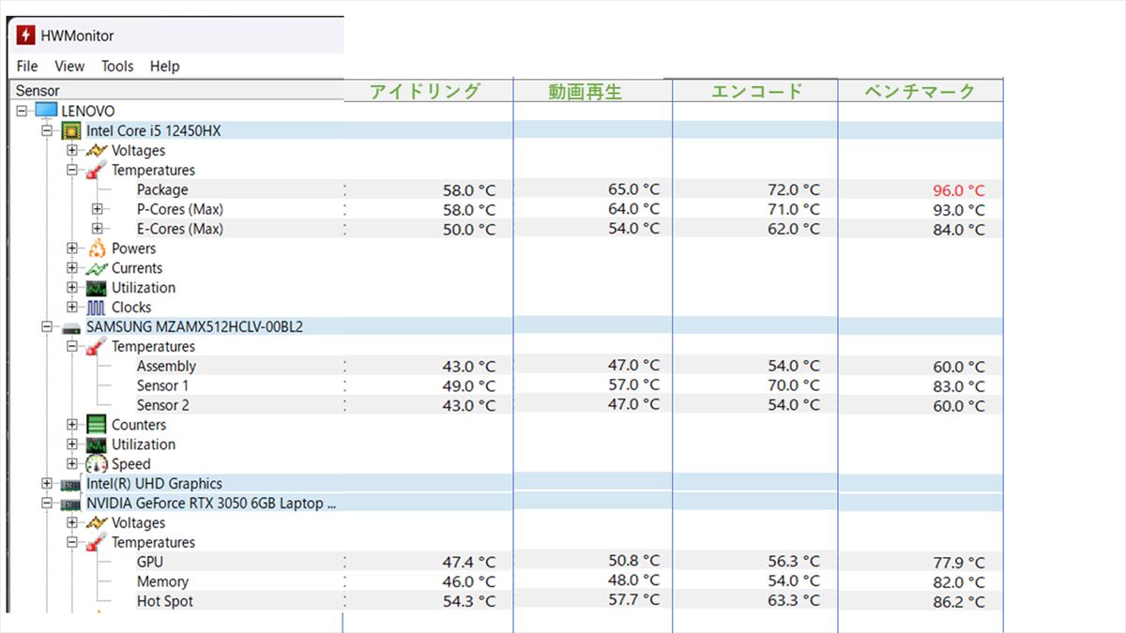Click the NVIDIA Voltages lightning icon

coord(97,523)
